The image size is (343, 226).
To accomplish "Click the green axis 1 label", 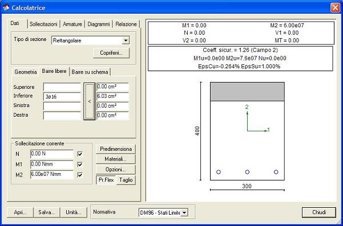I will (269, 130).
